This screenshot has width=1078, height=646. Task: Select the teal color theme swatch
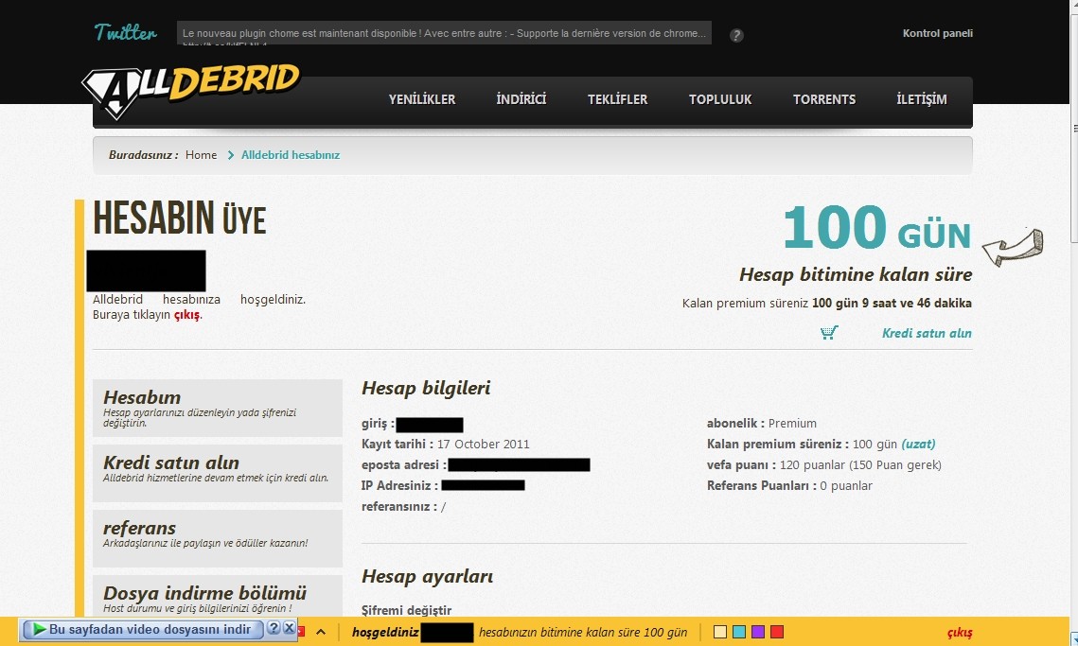(739, 632)
